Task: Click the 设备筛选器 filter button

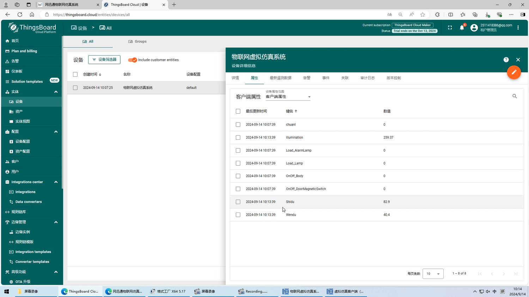Action: pos(104,60)
